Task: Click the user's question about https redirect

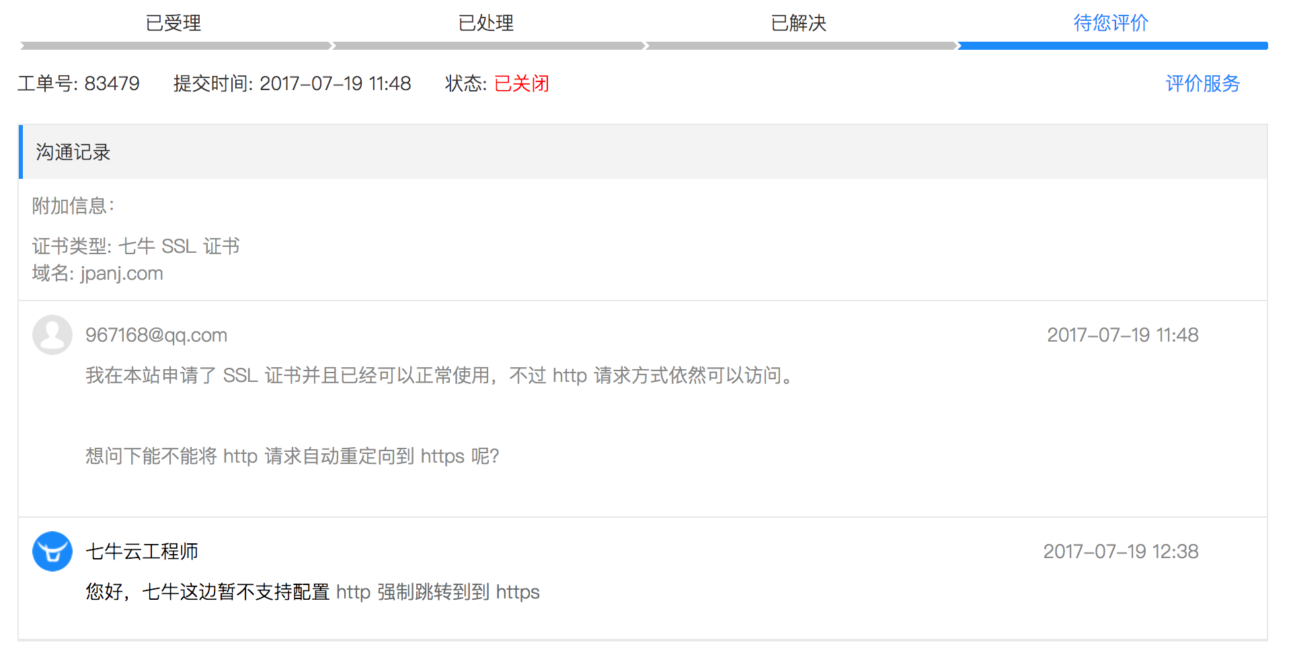Action: point(292,456)
